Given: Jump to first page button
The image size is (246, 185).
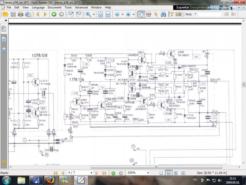Looking at the screenshot, I should point(56,173).
